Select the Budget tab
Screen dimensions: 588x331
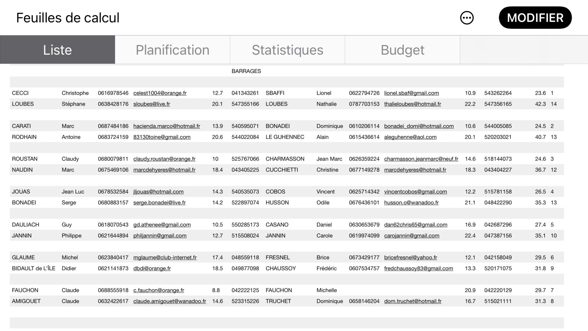(403, 50)
